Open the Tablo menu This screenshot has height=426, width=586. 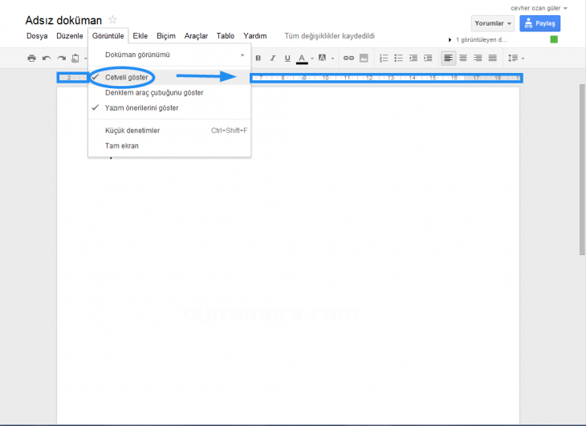[226, 36]
